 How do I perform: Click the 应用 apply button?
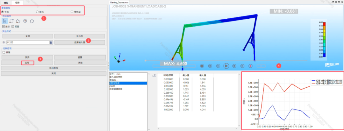click(x=27, y=63)
